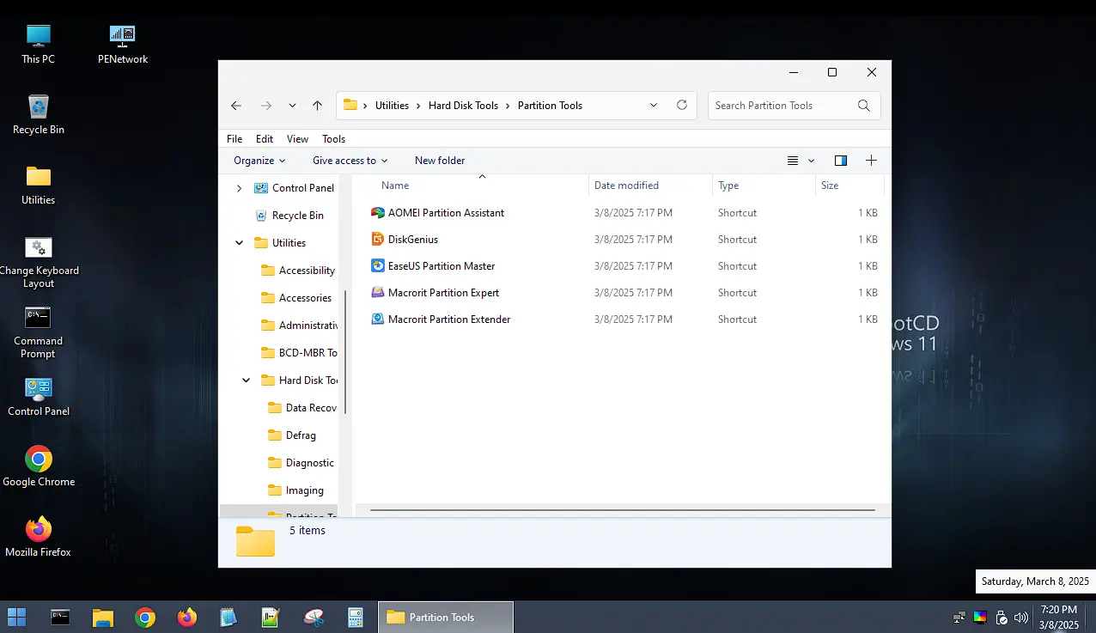Open the address bar history dropdown arrow
This screenshot has height=633, width=1096.
pyautogui.click(x=653, y=105)
